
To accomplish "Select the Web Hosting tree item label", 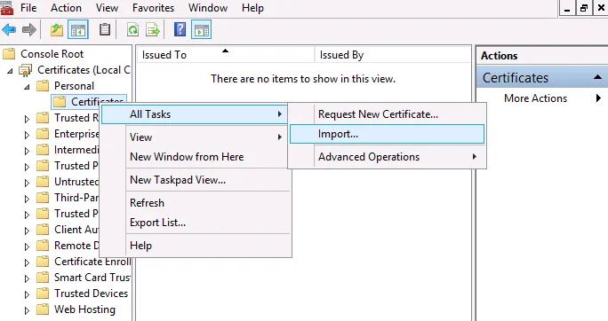I will pyautogui.click(x=84, y=309).
